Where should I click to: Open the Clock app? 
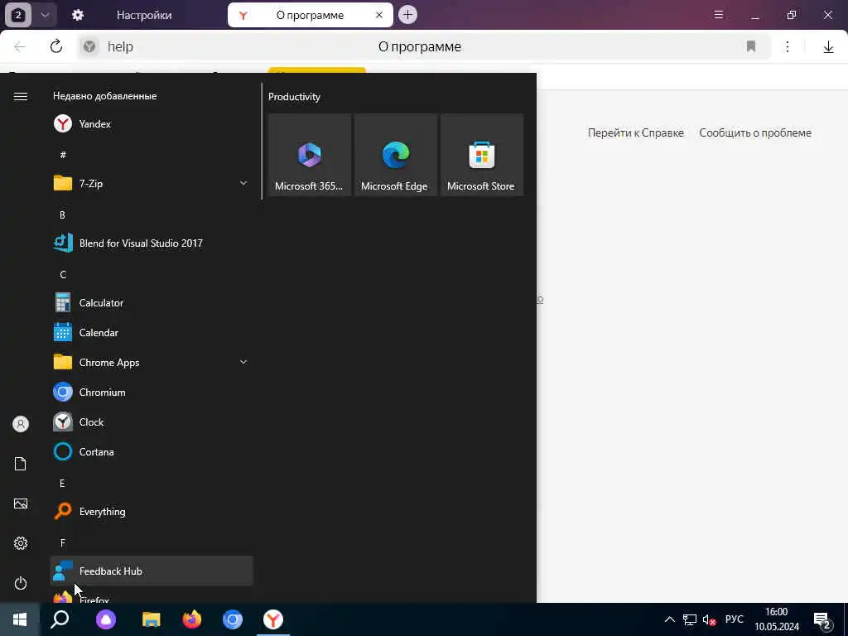[x=152, y=422]
